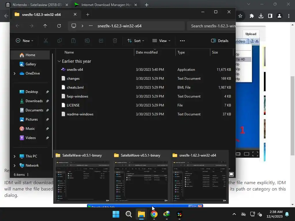Open taskbar Search magnifier
This screenshot has height=221, width=295.
coord(129,214)
